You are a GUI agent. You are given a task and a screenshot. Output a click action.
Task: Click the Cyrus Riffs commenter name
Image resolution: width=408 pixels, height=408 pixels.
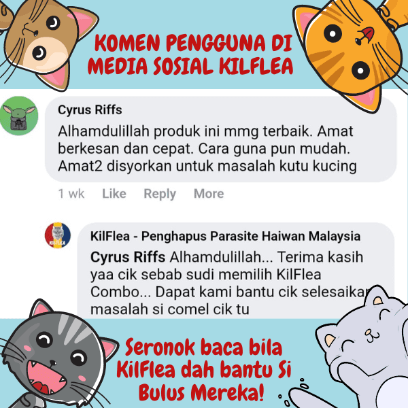tap(90, 109)
